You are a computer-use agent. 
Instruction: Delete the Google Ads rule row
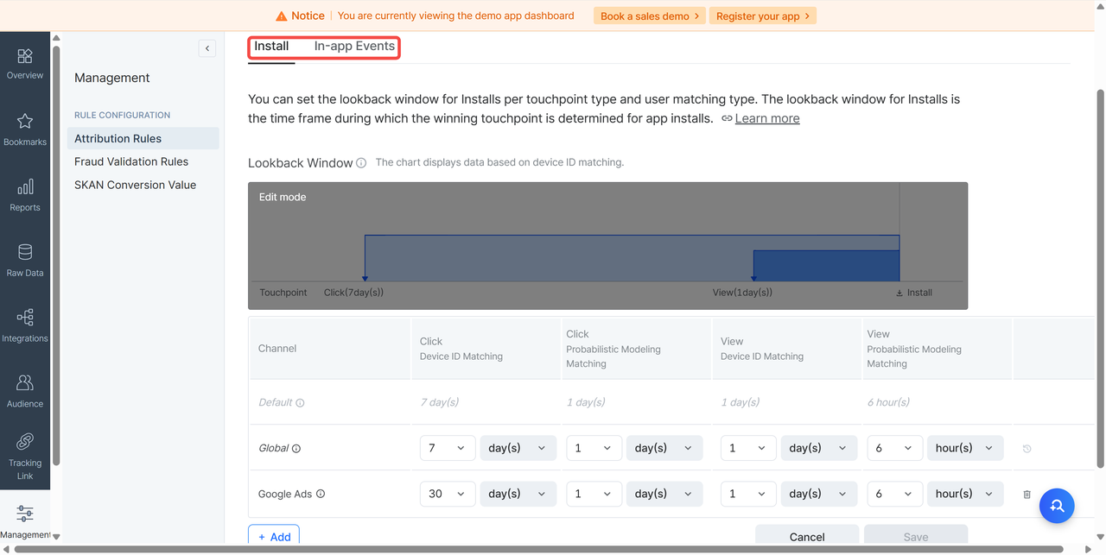pos(1027,494)
